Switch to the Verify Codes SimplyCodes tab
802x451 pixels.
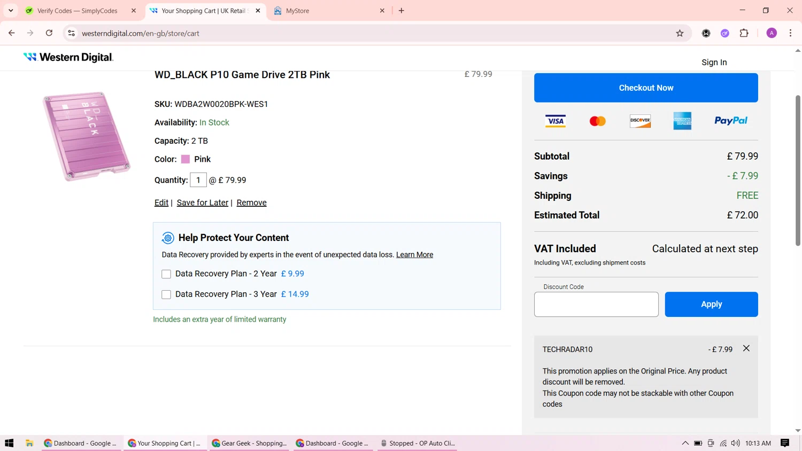78,11
